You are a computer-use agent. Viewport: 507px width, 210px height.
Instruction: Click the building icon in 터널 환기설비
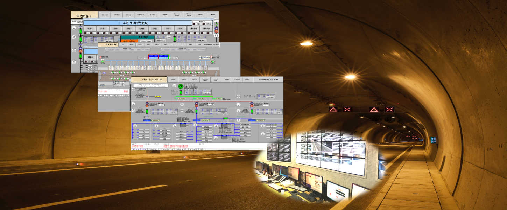pyautogui.click(x=205, y=57)
